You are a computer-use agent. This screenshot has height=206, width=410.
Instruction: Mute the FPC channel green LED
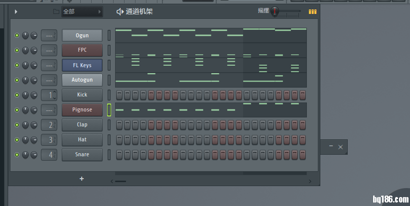click(17, 50)
